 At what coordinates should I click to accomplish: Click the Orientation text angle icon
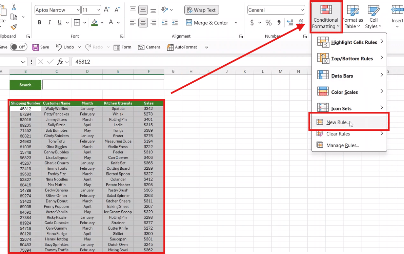(164, 10)
